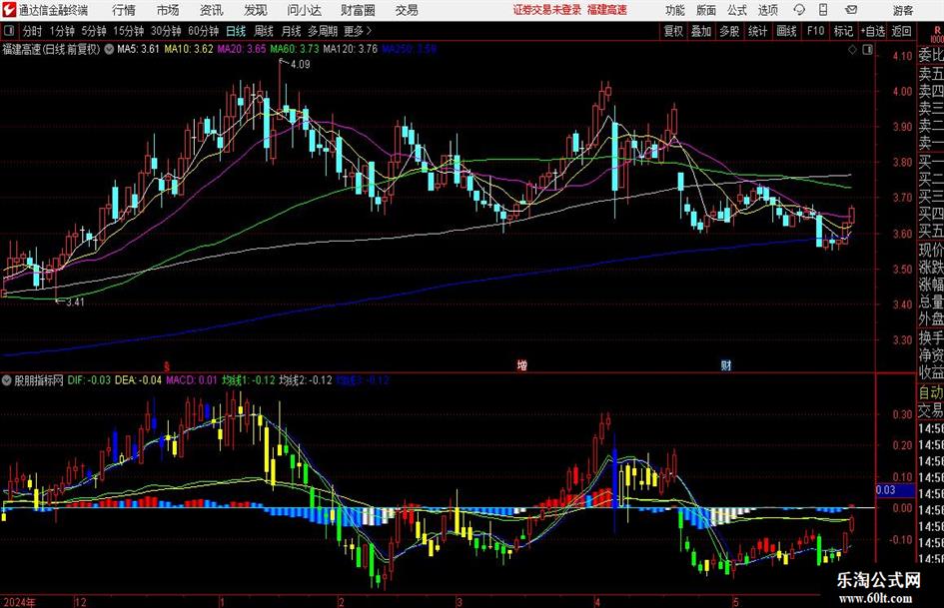Open 多周期 multi-period view
Viewport: 944px width, 608px height.
(323, 31)
